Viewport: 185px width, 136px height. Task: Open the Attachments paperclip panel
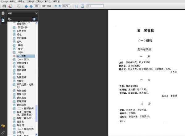pyautogui.click(x=3, y=133)
